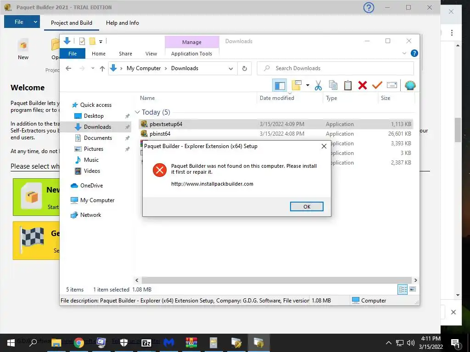Click the Search Downloads field
470x352 pixels.
click(x=336, y=69)
